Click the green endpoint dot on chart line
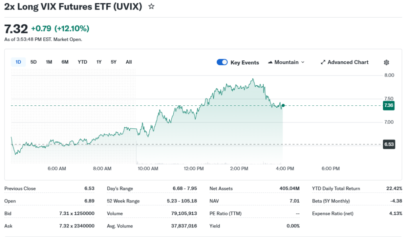Screen dimensions: 408x237 click(x=283, y=105)
